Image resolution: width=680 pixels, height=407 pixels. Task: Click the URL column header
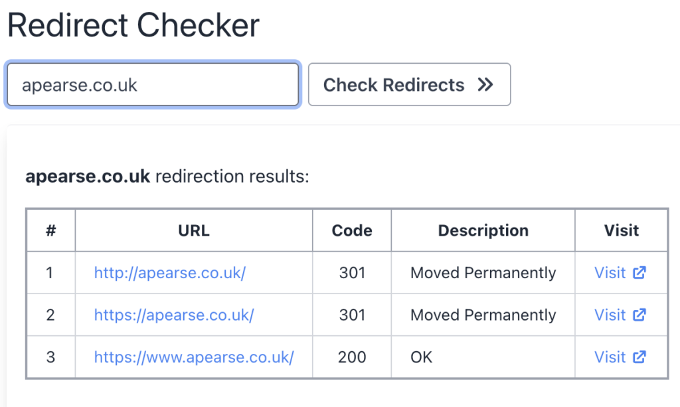[x=194, y=230]
